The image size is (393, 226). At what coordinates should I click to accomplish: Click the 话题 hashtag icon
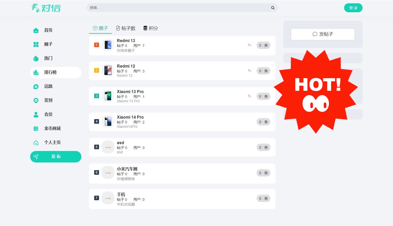click(36, 86)
